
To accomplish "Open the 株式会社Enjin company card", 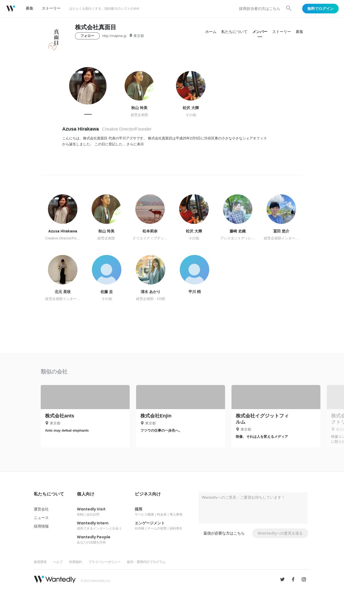I will [181, 416].
